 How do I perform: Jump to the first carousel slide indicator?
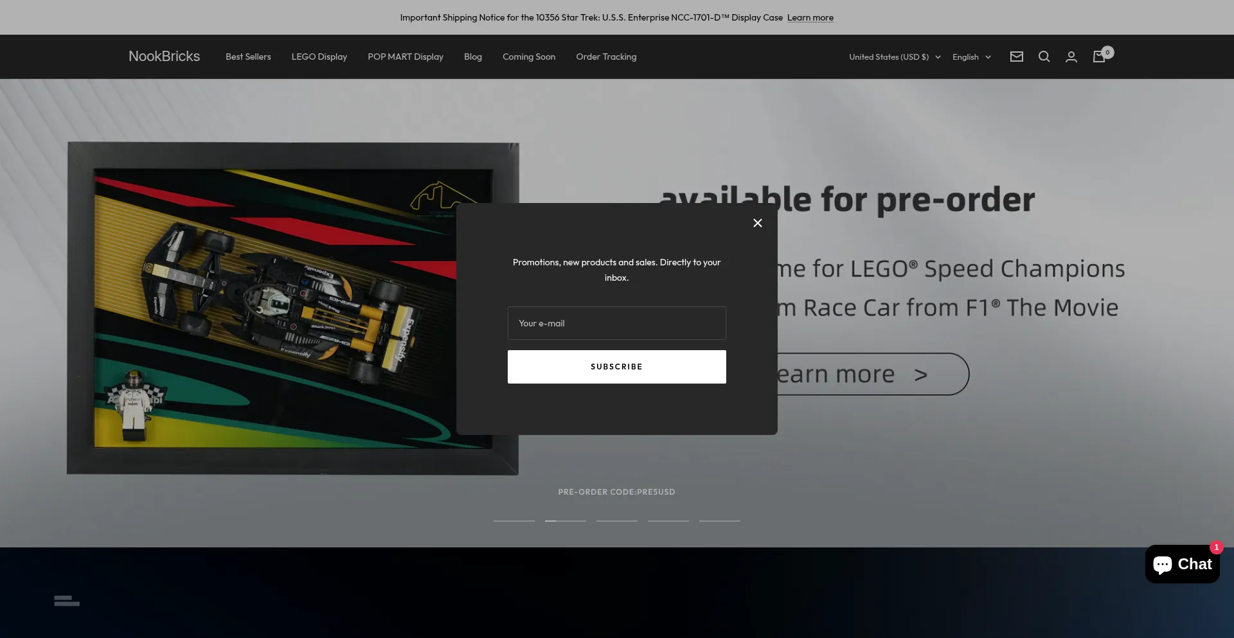(x=514, y=520)
